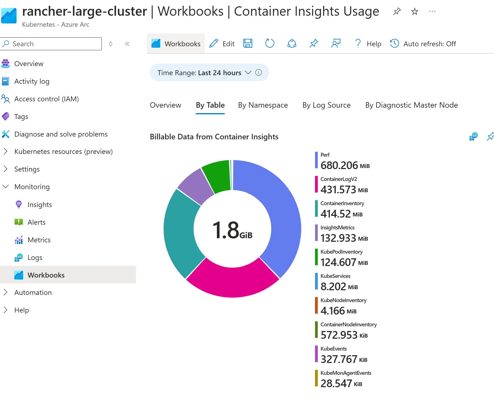This screenshot has height=407, width=494.
Task: Open Auto refresh: Off setting
Action: coord(423,44)
